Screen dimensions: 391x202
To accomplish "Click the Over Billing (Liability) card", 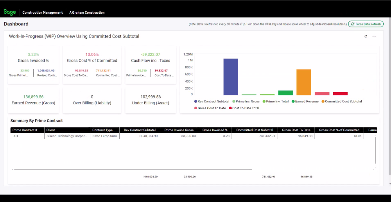I will click(92, 100).
